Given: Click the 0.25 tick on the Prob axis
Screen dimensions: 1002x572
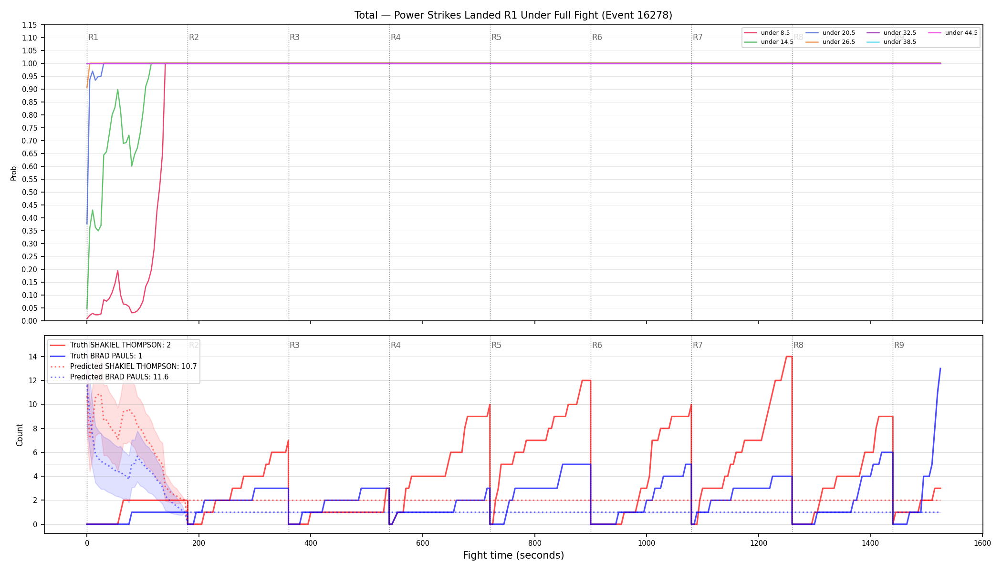Looking at the screenshot, I should [x=30, y=256].
